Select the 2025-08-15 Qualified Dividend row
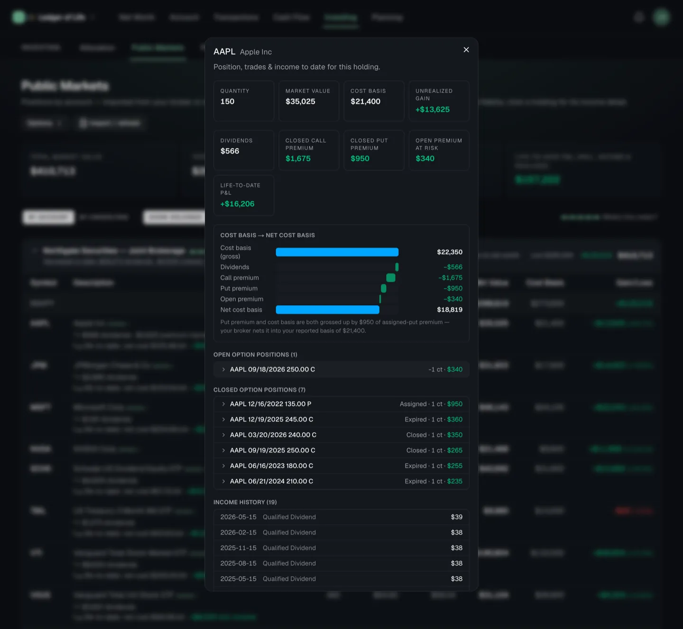Viewport: 683px width, 629px height. coord(341,563)
